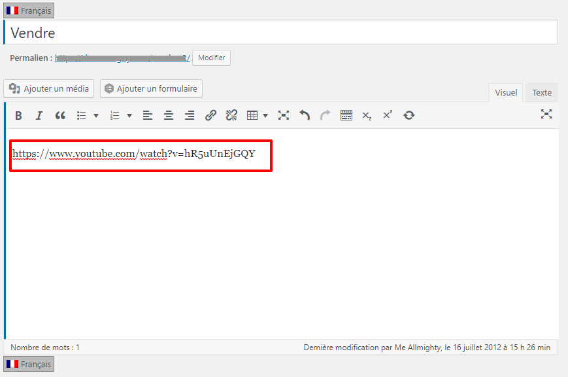Toggle bold formatting in the toolbar
Viewport: 568px width, 377px height.
click(x=18, y=115)
